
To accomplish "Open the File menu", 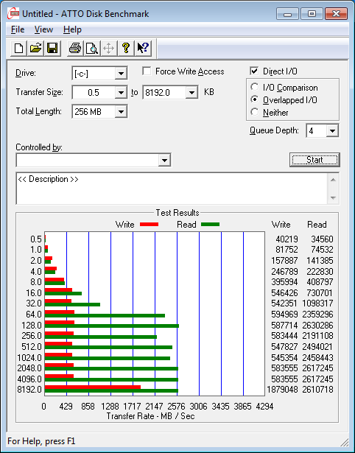I will (x=18, y=29).
